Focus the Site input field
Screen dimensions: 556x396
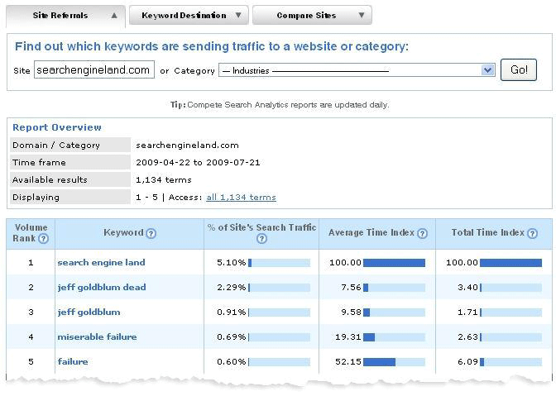point(94,69)
